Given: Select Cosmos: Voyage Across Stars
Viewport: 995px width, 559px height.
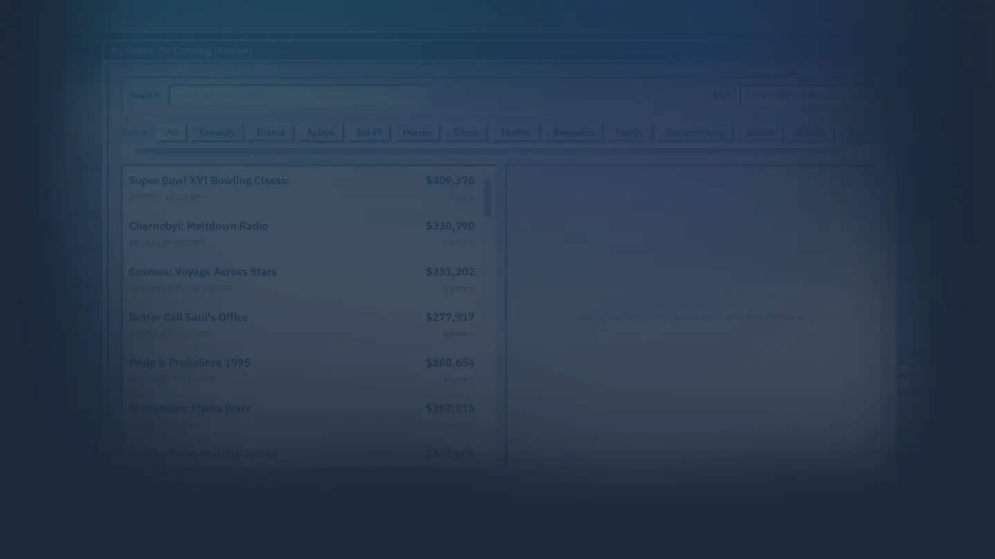Looking at the screenshot, I should 302,279.
